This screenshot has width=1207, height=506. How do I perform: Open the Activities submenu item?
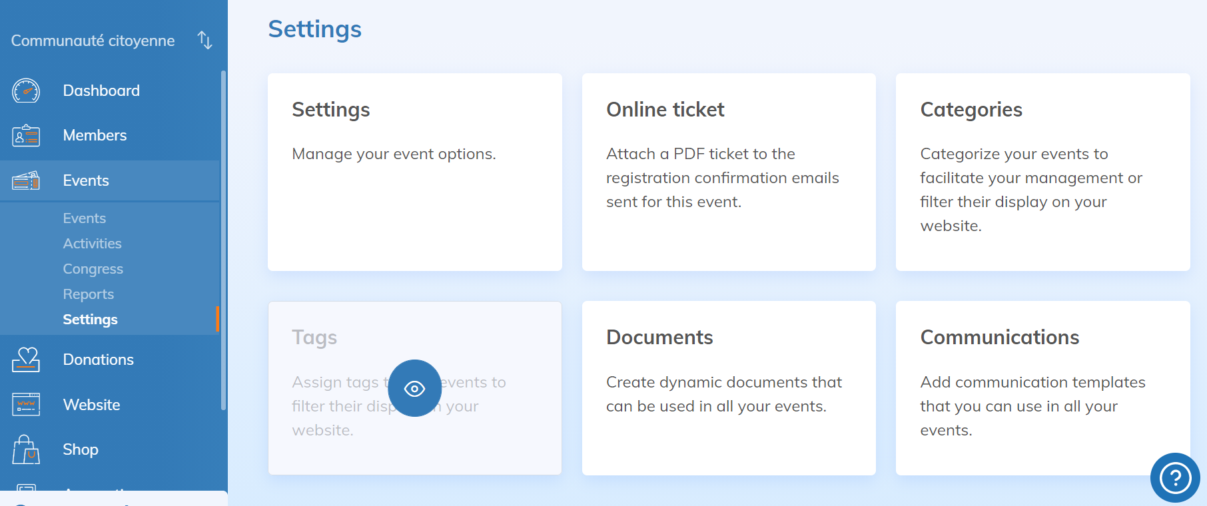tap(92, 244)
